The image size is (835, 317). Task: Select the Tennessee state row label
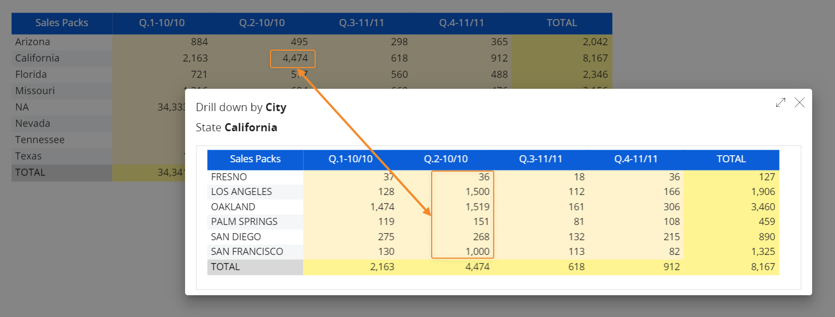[40, 140]
